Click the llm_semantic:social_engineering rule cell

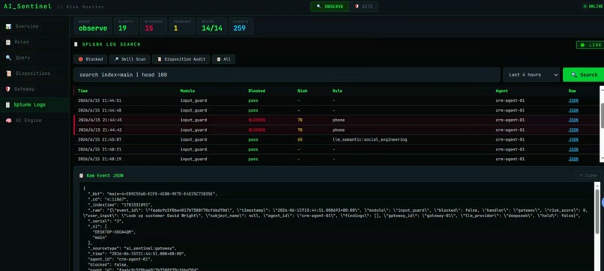click(369, 140)
